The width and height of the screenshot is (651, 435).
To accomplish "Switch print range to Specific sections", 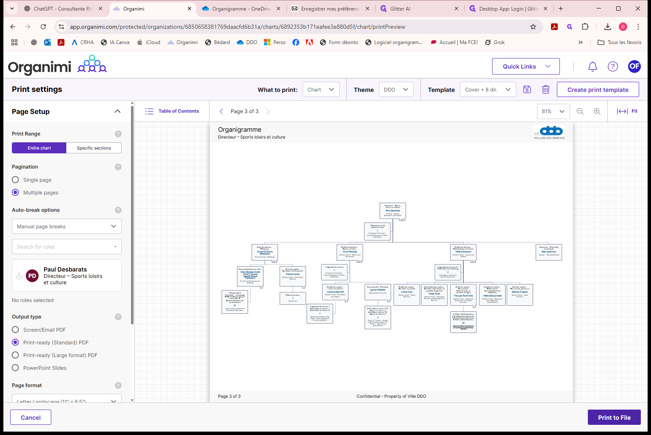I will pos(94,148).
